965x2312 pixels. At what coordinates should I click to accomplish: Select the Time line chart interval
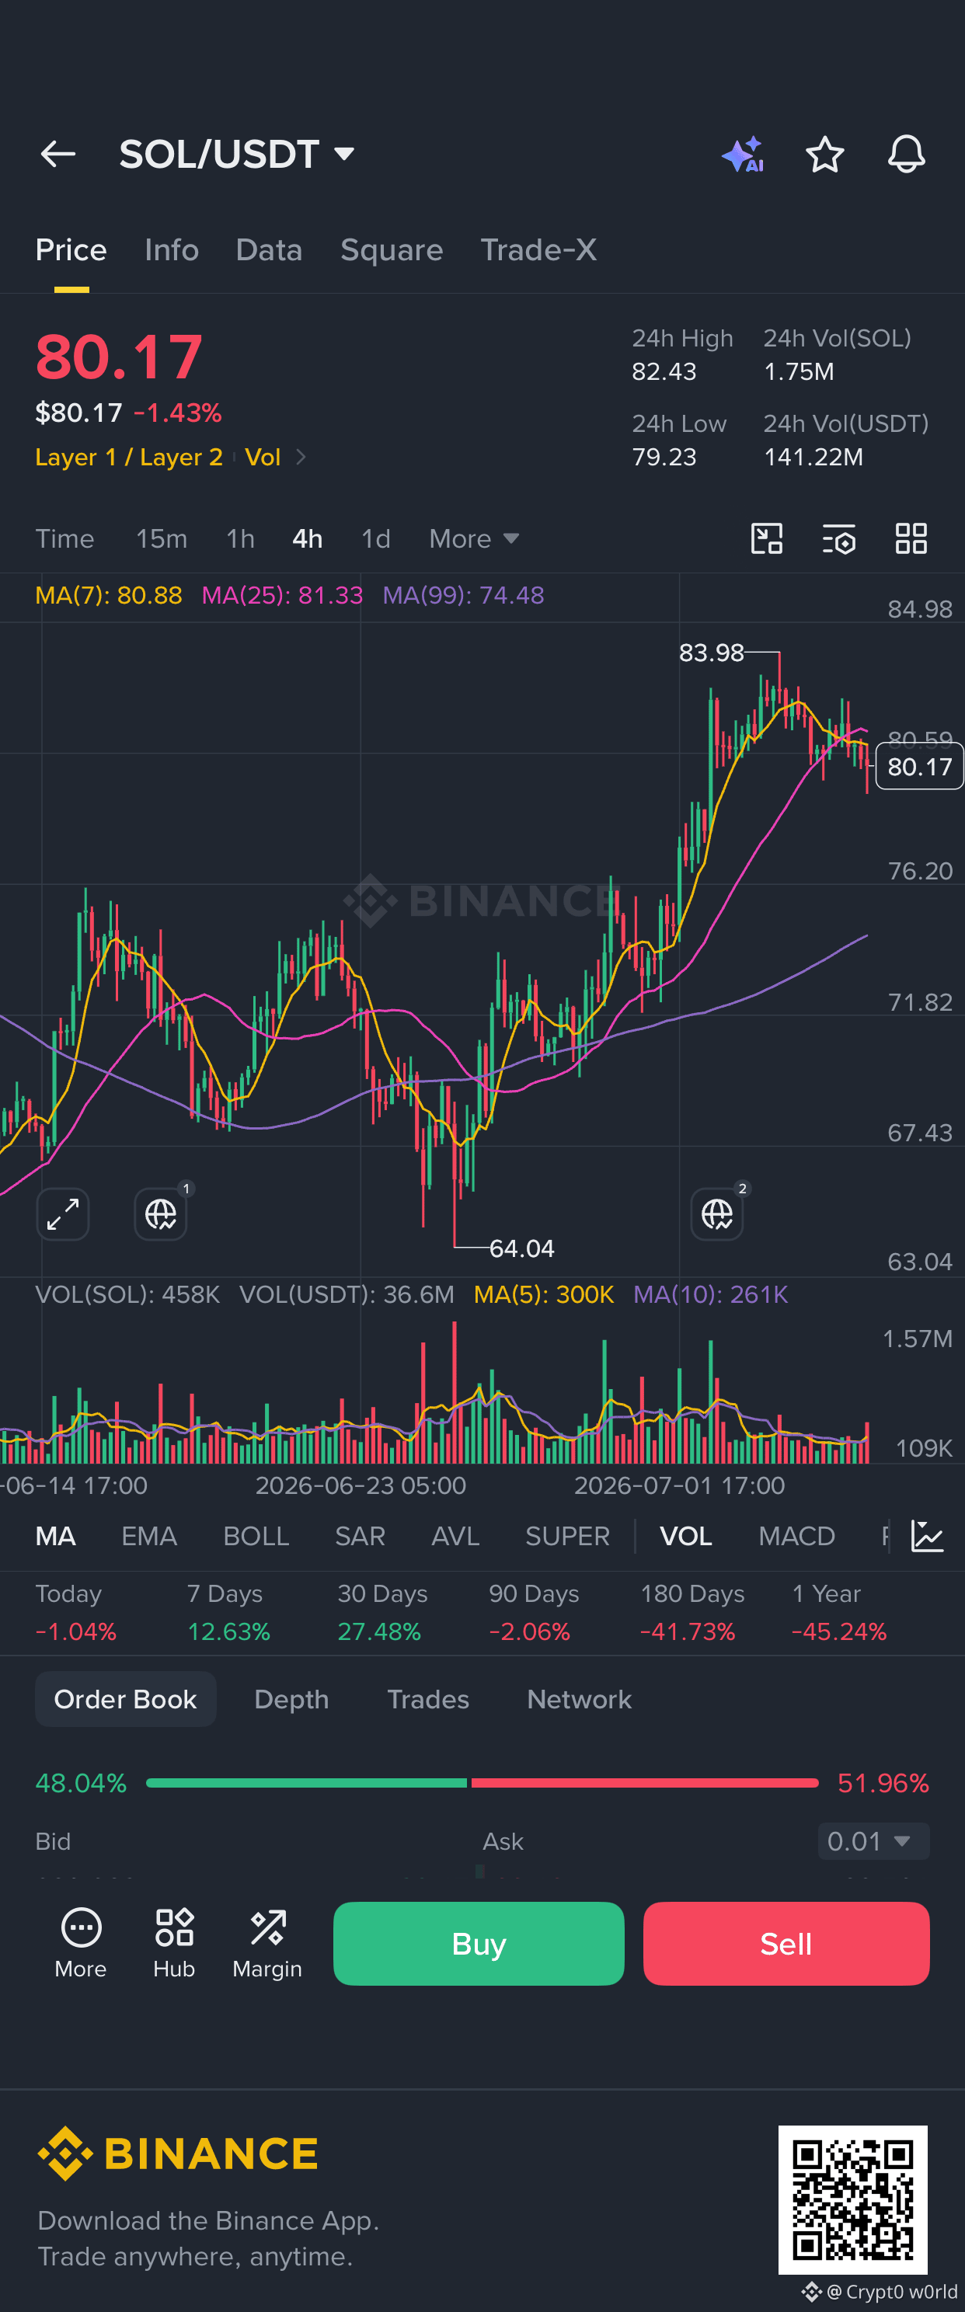point(64,538)
